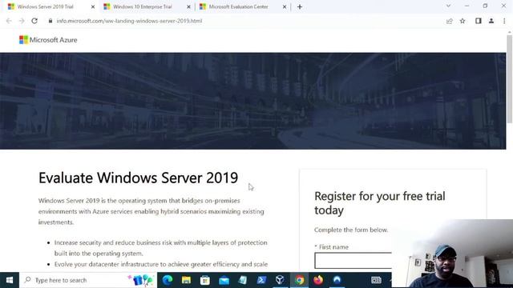Image resolution: width=513 pixels, height=288 pixels.
Task: Open the Mail app from the taskbar
Action: [x=224, y=280]
